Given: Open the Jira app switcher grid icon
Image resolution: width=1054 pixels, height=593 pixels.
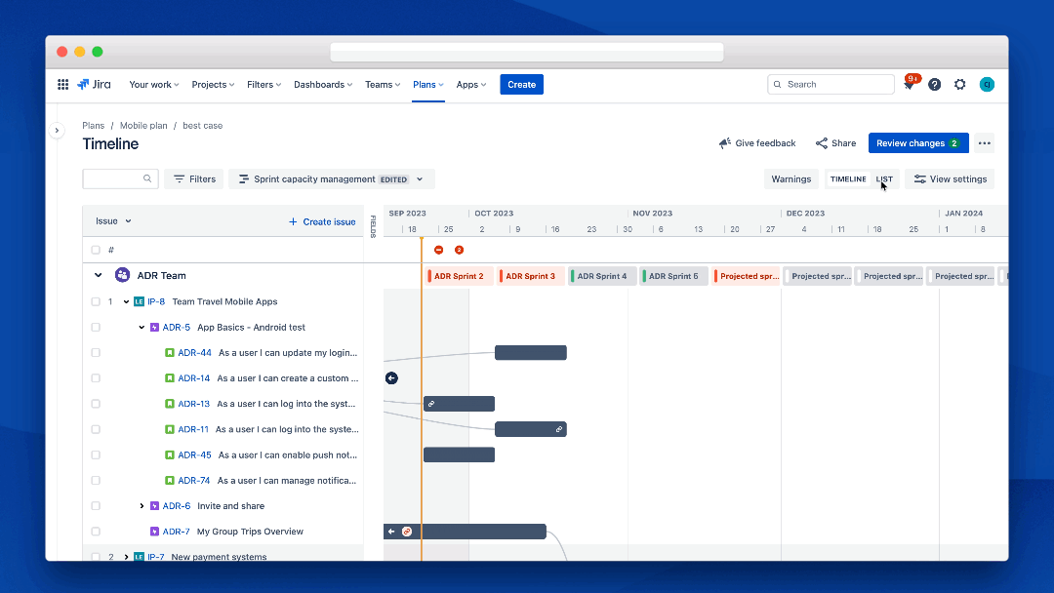Looking at the screenshot, I should click(x=62, y=85).
